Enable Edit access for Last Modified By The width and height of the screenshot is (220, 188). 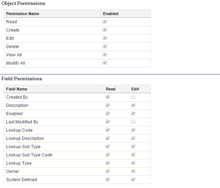pos(133,122)
